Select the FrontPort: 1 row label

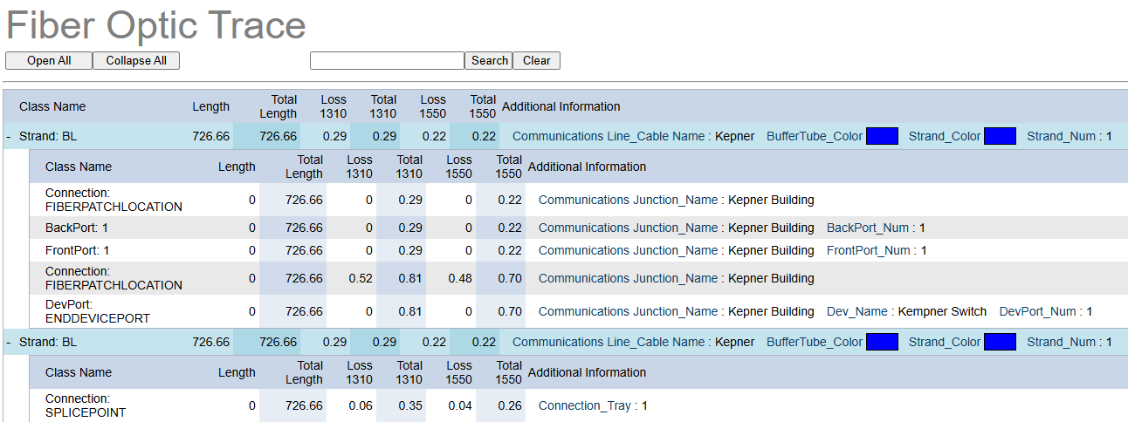(77, 250)
